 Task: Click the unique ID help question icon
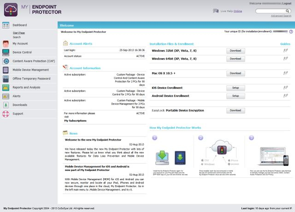[x=291, y=32]
